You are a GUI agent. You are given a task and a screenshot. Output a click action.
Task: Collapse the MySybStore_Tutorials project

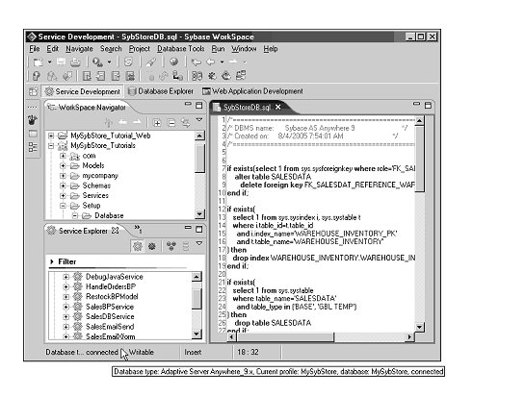(x=51, y=146)
